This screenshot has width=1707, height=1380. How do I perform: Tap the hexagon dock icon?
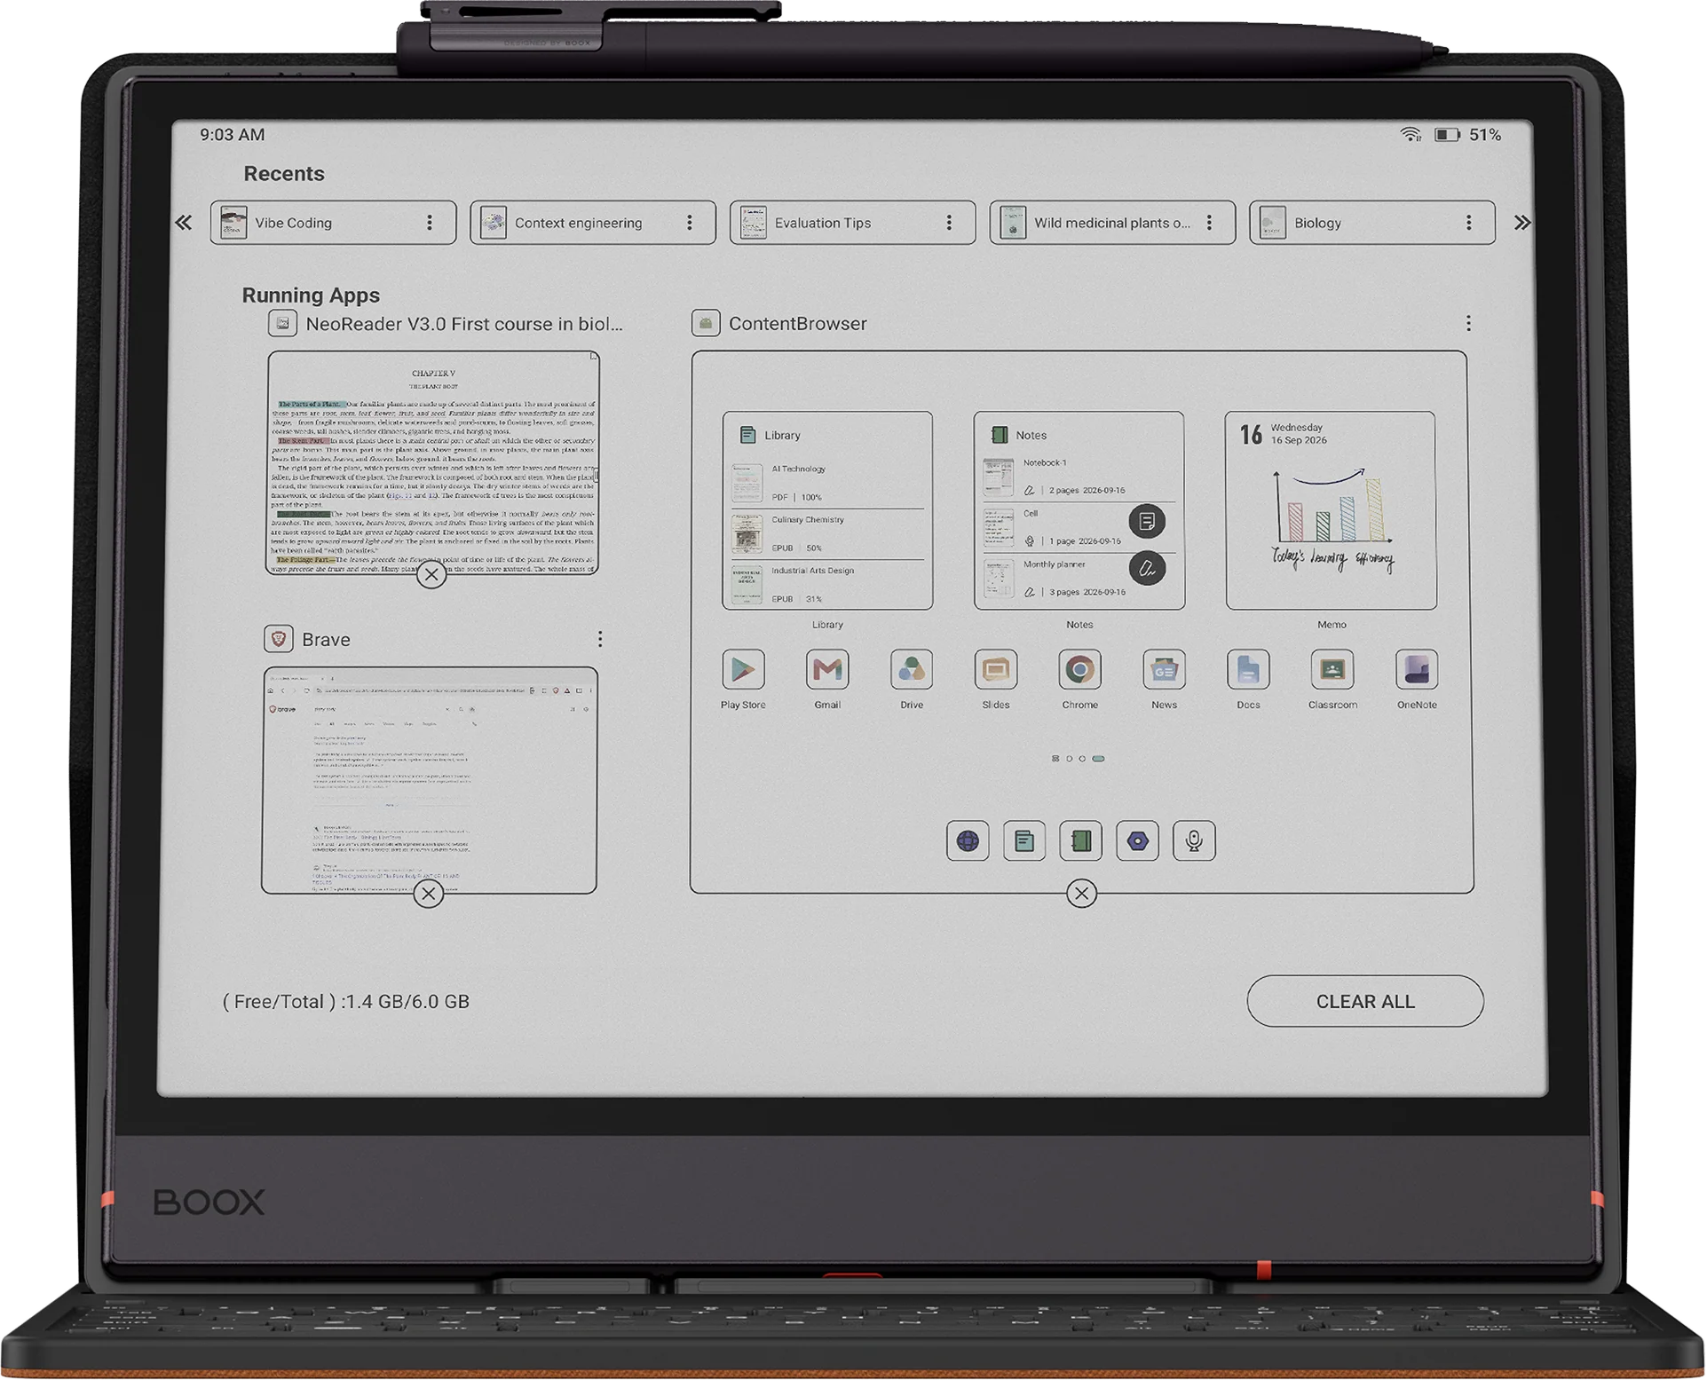1137,840
